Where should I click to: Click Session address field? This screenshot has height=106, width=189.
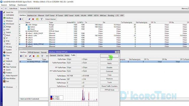click(33, 9)
